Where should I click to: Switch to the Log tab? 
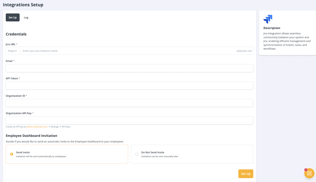pos(26,17)
